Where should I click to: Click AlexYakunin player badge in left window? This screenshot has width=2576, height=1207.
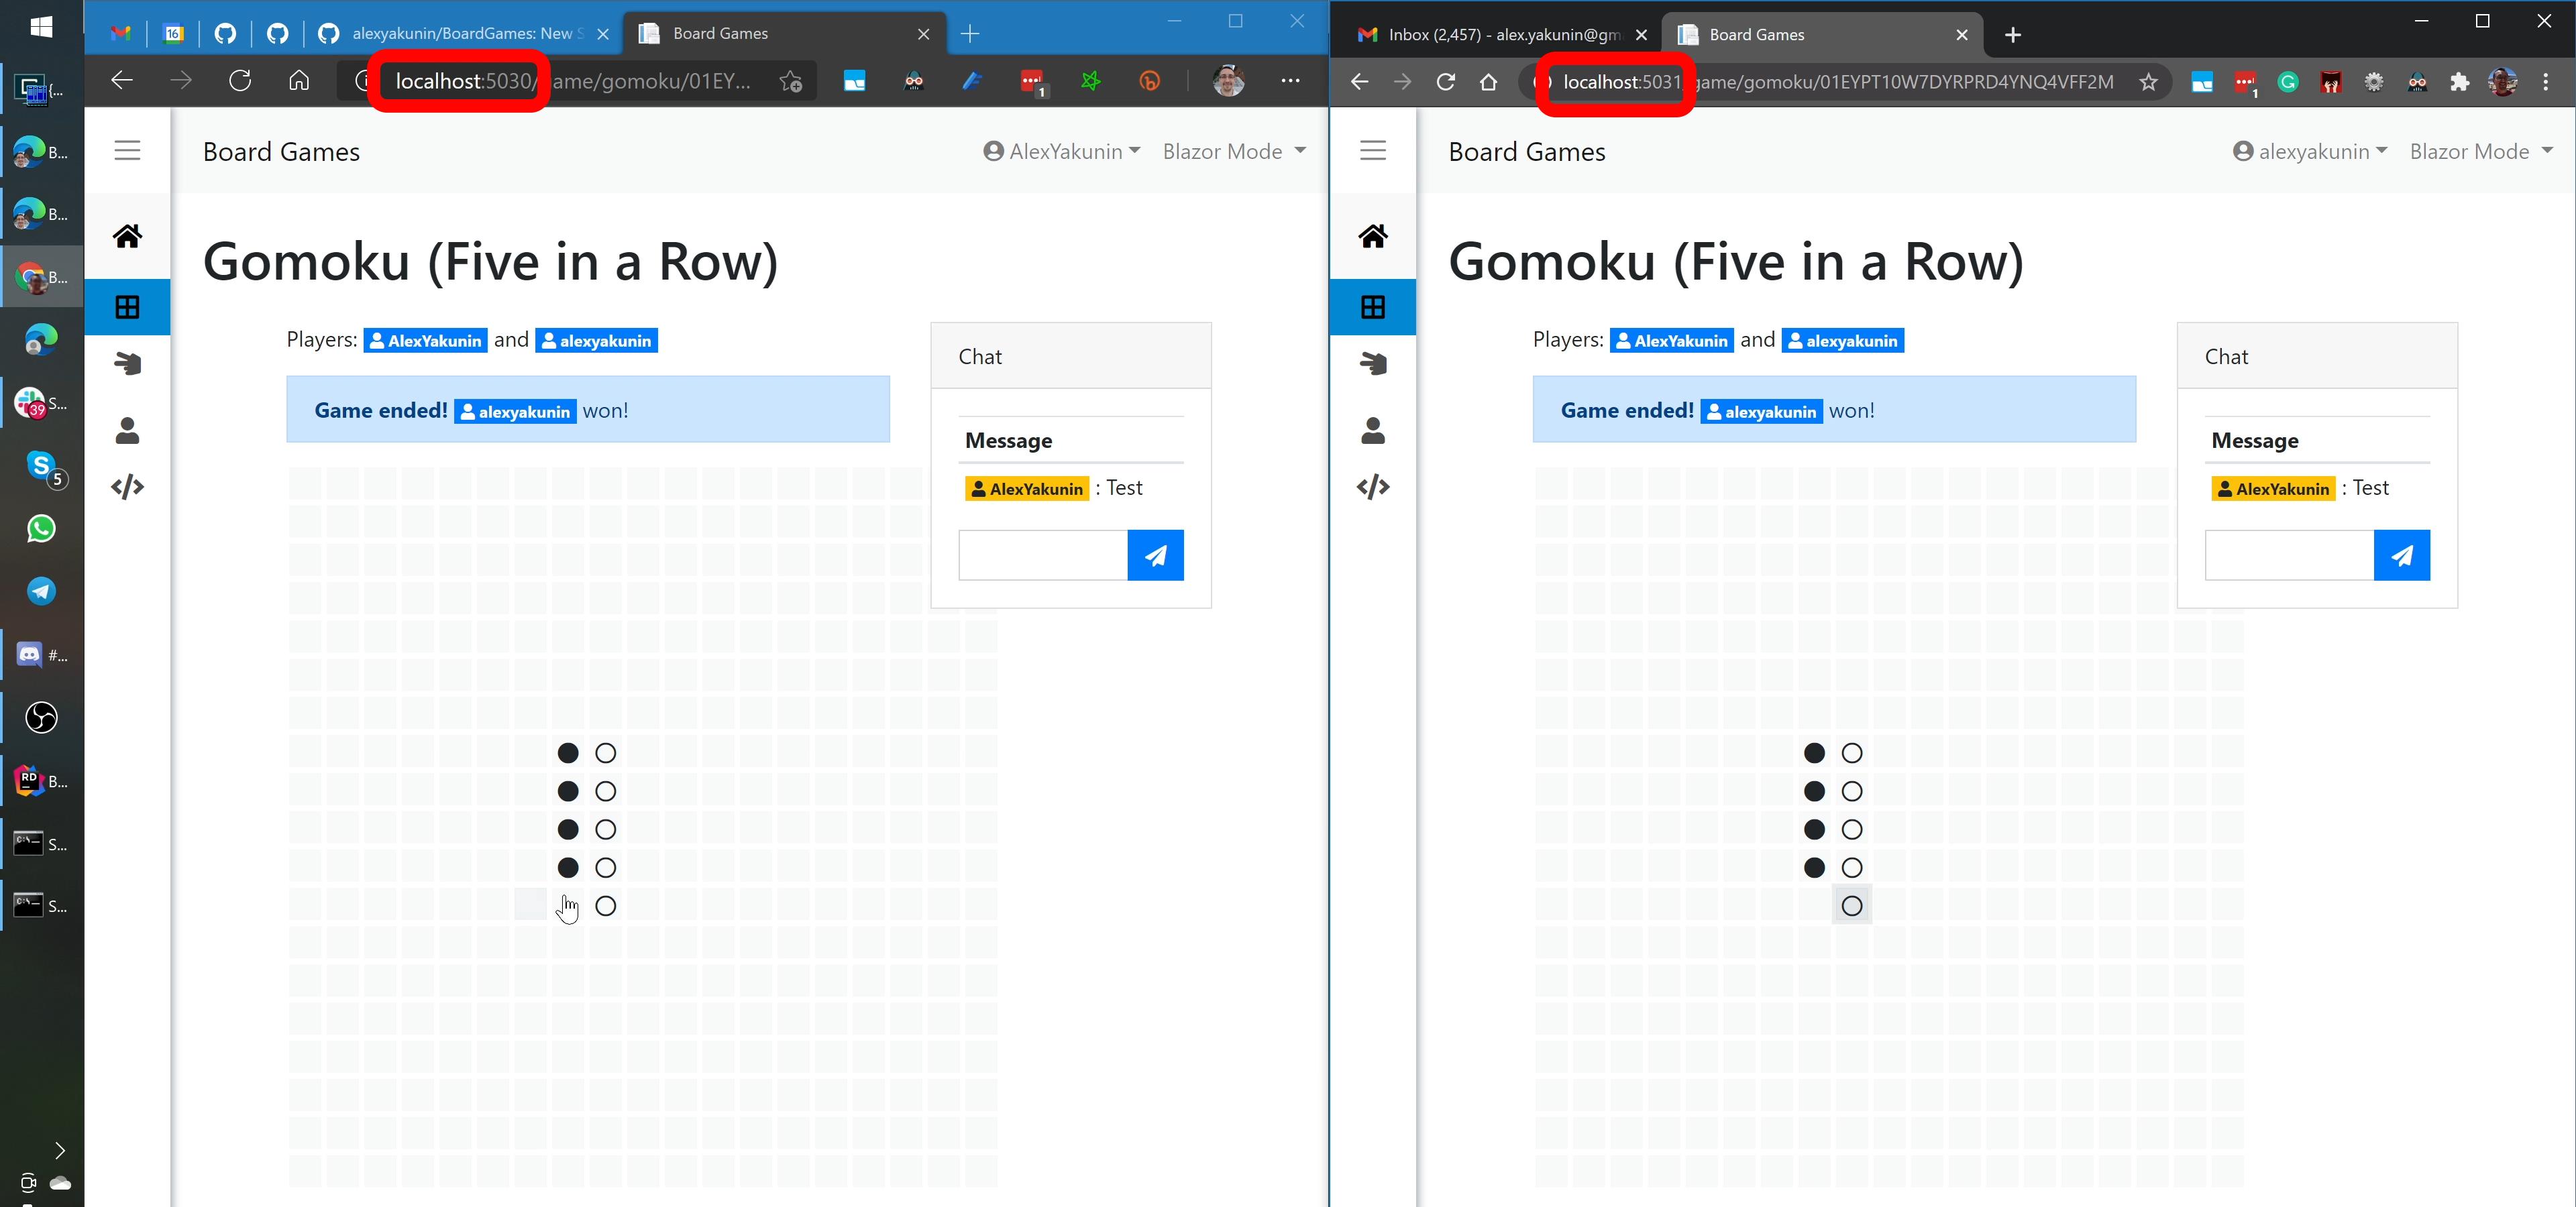coord(425,341)
